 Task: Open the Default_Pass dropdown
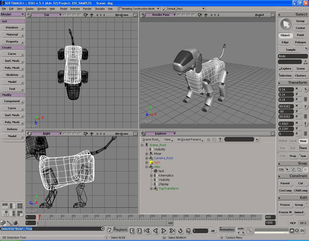pyautogui.click(x=184, y=9)
